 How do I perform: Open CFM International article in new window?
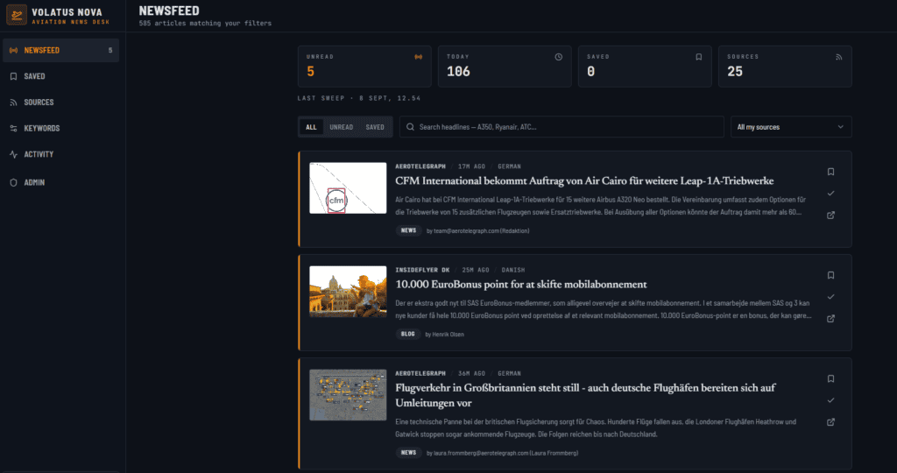(830, 215)
